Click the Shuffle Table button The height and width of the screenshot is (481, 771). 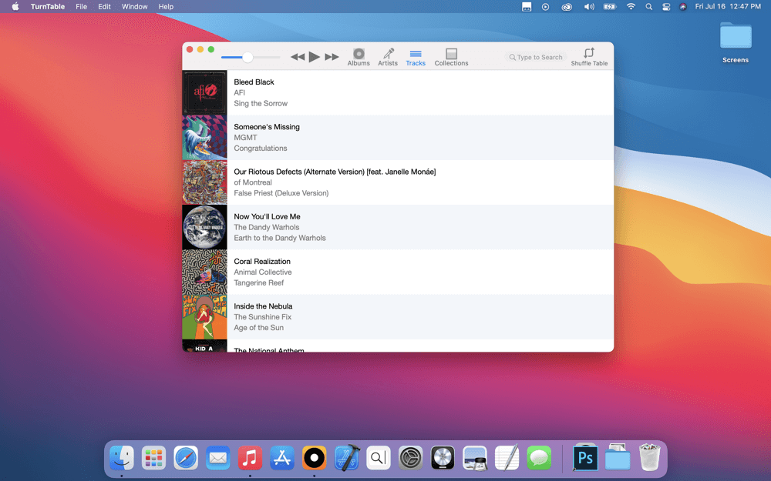pyautogui.click(x=589, y=57)
